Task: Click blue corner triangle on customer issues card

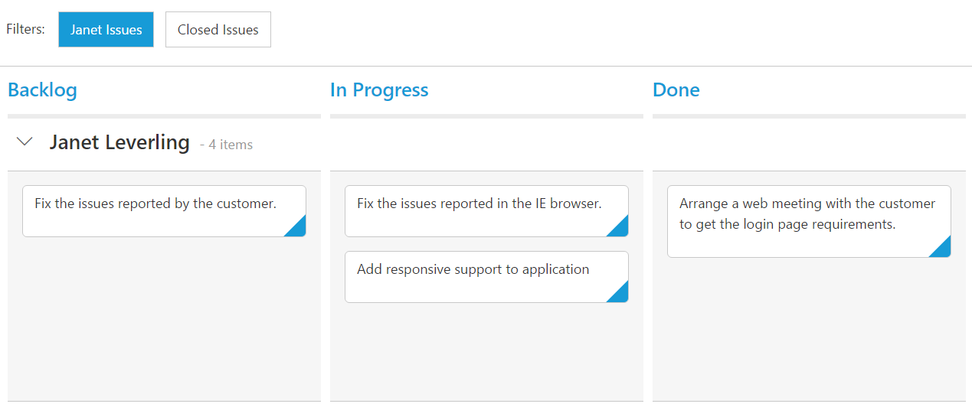Action: tap(298, 228)
